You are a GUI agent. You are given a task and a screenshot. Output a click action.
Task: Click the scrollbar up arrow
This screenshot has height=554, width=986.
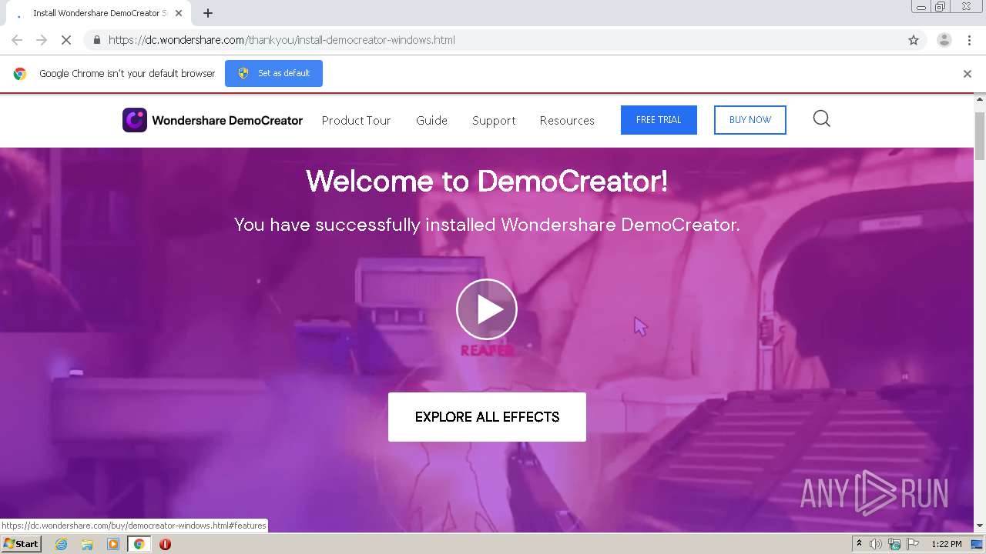tap(980, 99)
